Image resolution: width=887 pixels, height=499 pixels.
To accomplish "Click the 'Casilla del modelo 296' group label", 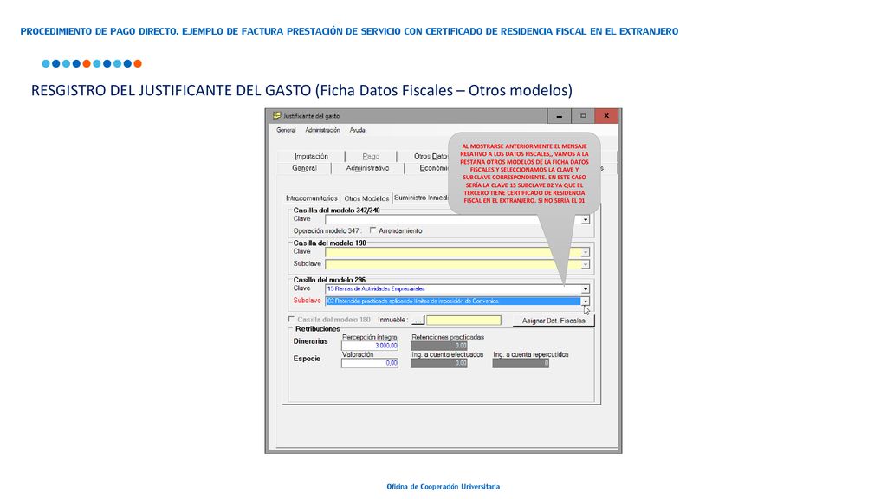I will pos(329,280).
